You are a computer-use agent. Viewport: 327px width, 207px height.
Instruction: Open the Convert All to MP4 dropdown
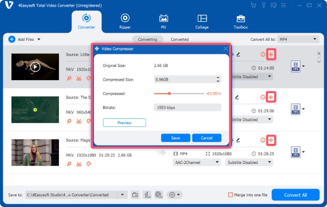click(x=298, y=39)
